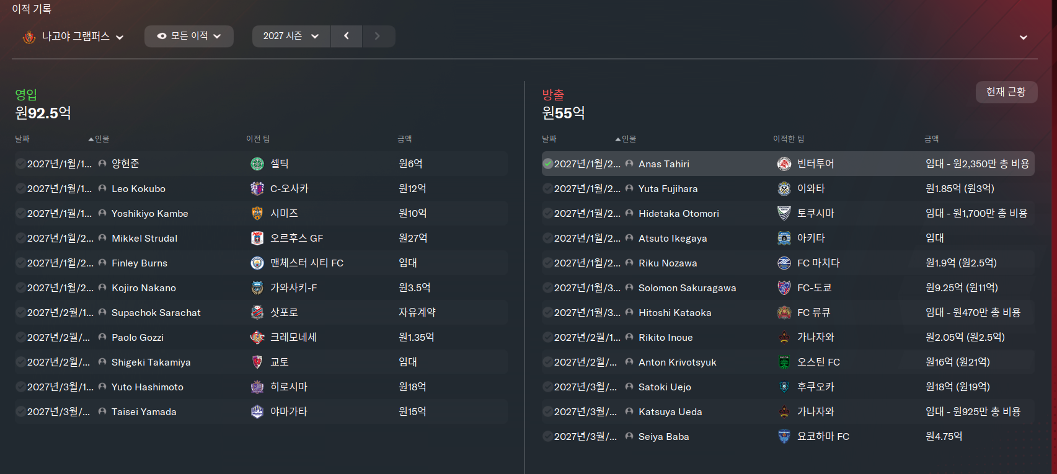Toggle check circle for Taisei Yamada row

click(20, 411)
